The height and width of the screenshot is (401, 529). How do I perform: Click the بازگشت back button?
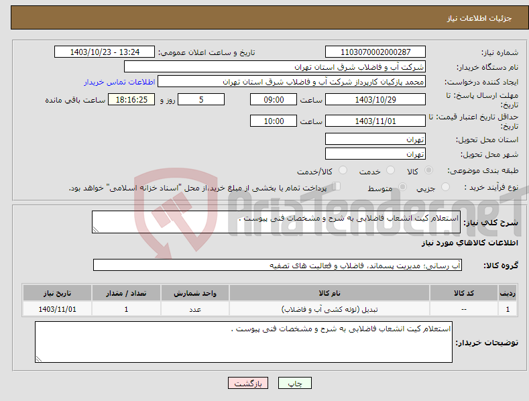click(x=248, y=384)
